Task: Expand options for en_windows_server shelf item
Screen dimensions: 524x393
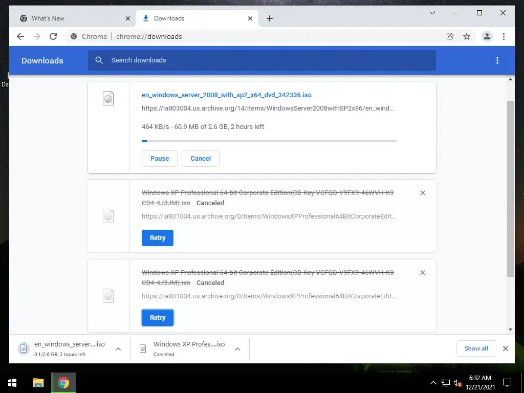Action: (x=118, y=349)
